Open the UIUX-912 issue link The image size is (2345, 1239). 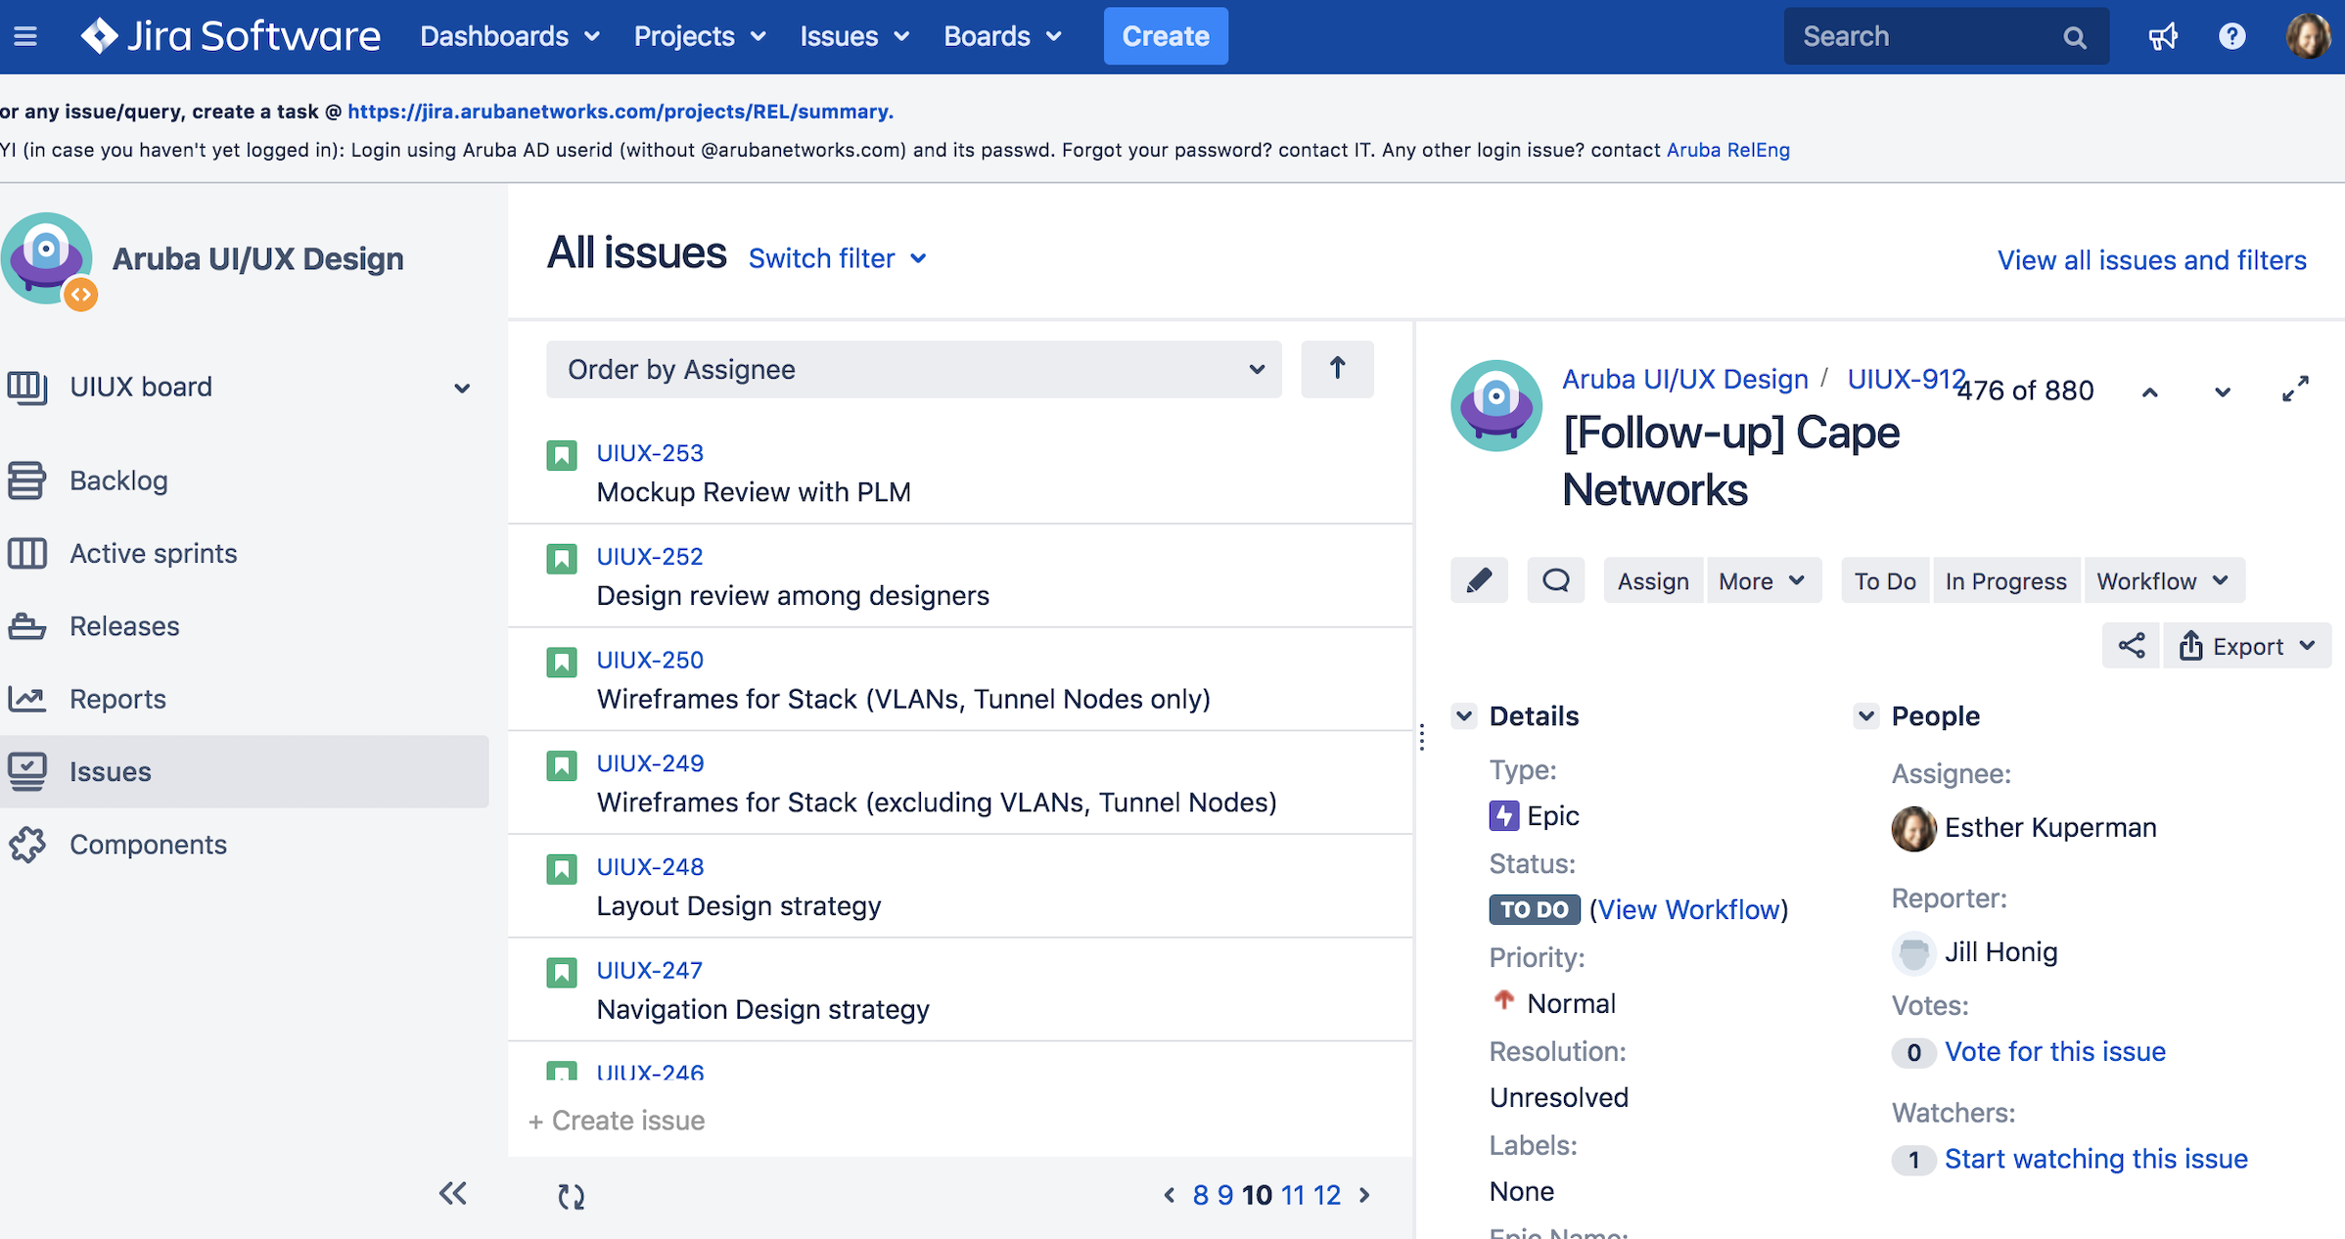pos(1907,379)
